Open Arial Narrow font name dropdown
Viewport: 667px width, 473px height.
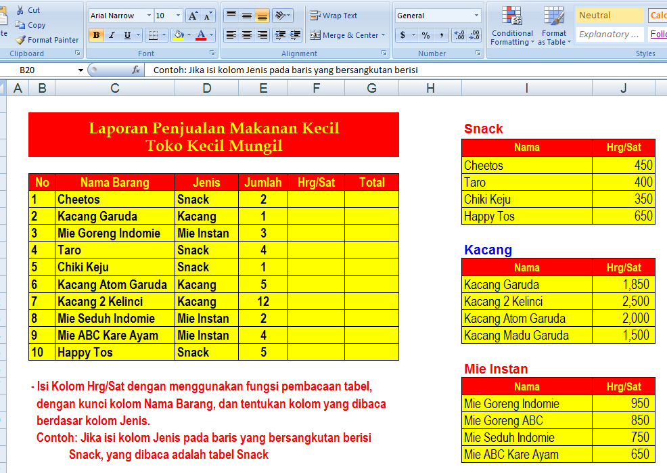149,16
